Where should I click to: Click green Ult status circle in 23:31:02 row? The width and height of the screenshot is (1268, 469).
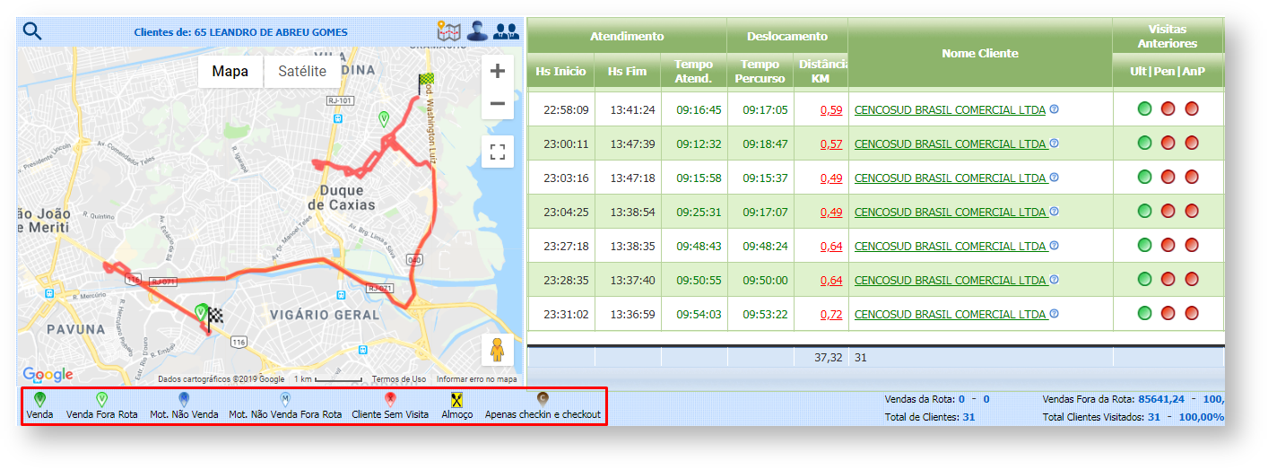click(x=1144, y=314)
